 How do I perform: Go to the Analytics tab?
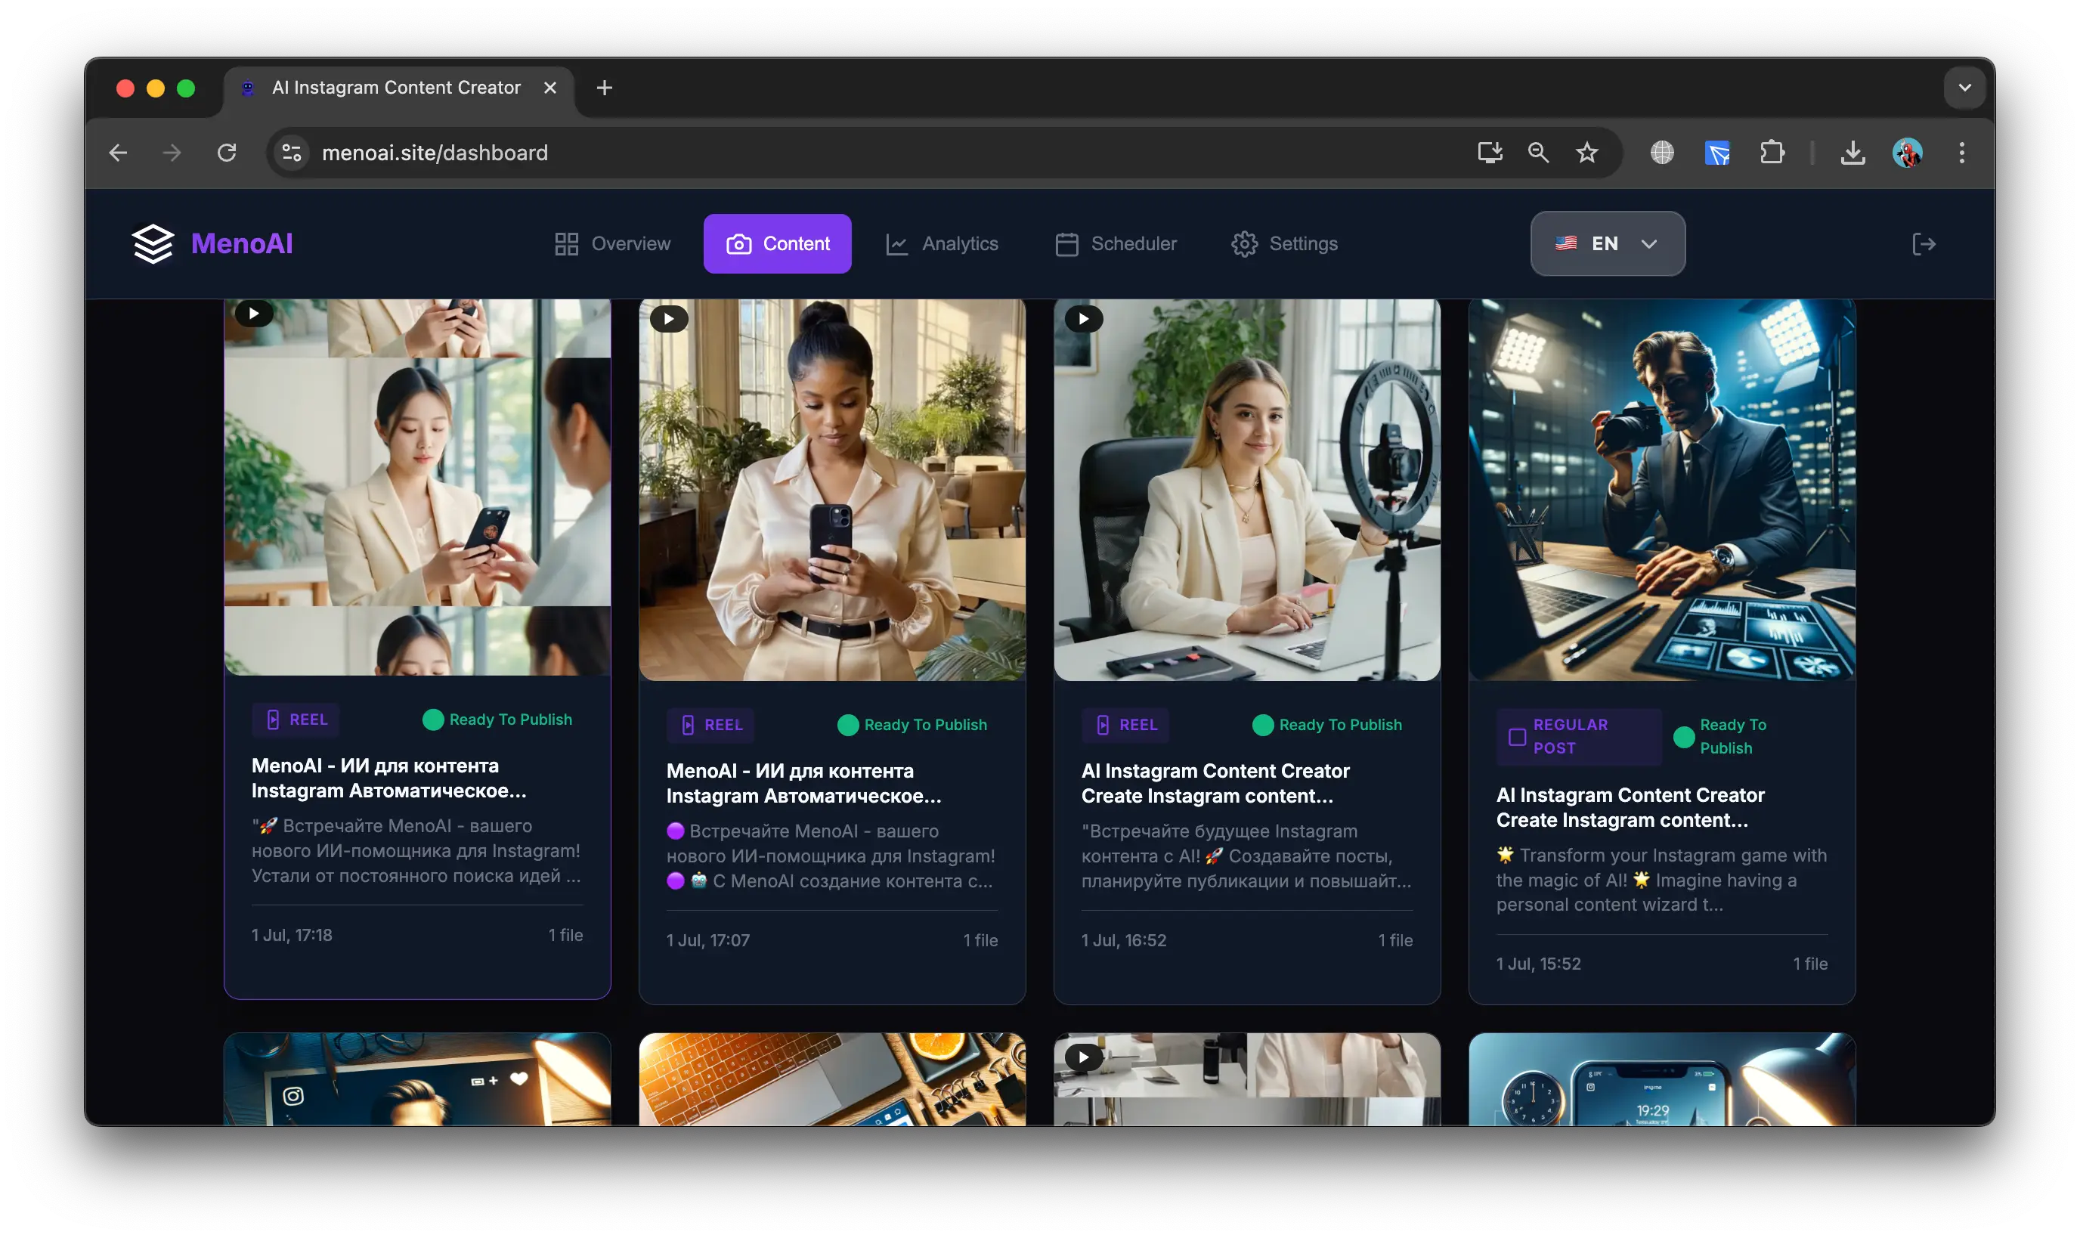(x=942, y=243)
